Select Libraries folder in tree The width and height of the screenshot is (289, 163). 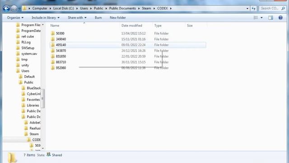tap(30, 105)
